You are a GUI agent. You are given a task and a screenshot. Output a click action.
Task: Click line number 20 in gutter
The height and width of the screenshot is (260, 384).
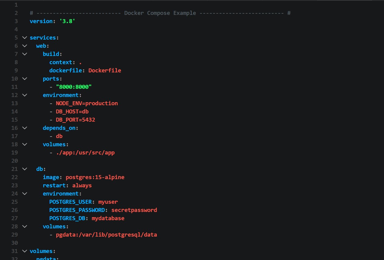15,161
